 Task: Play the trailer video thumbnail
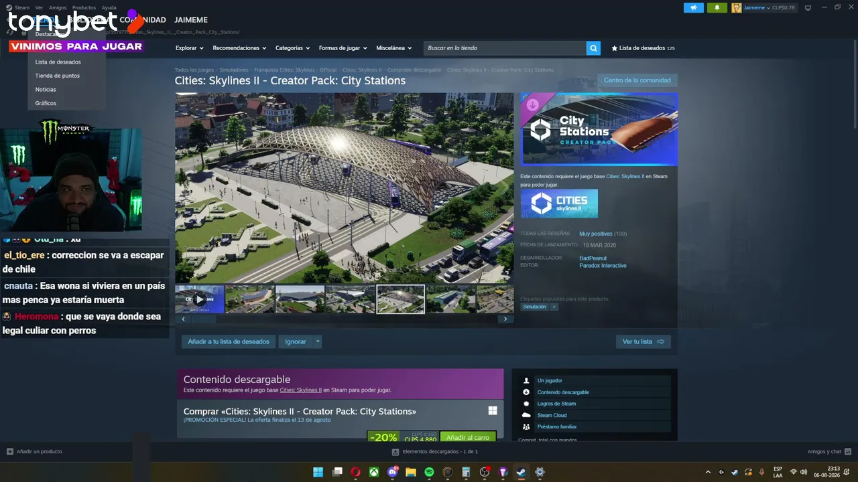(200, 299)
